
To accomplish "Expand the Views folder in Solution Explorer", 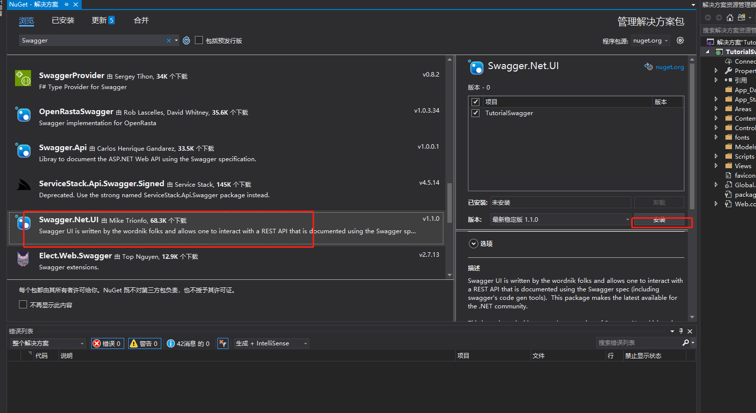I will click(716, 165).
